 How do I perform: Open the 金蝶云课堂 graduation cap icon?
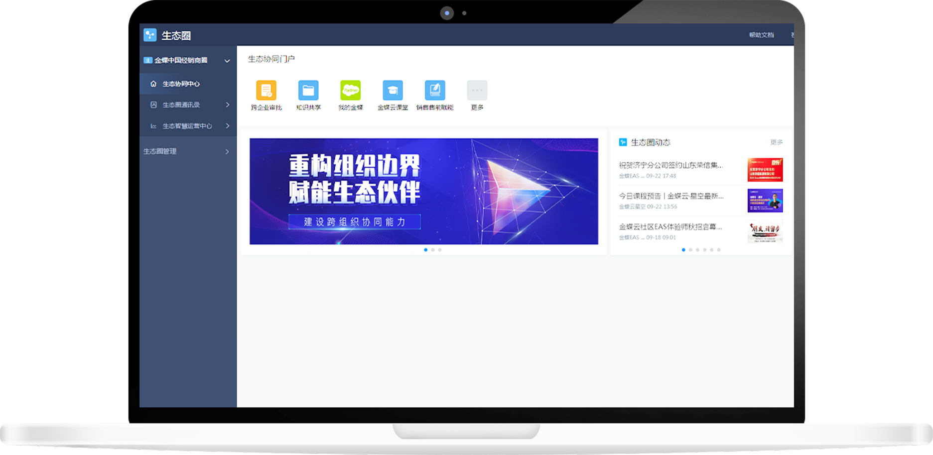(x=393, y=91)
